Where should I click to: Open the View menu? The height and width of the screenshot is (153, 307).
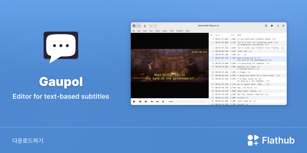click(x=145, y=31)
